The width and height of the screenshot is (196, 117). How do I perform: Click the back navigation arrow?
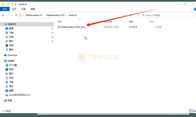click(3, 15)
